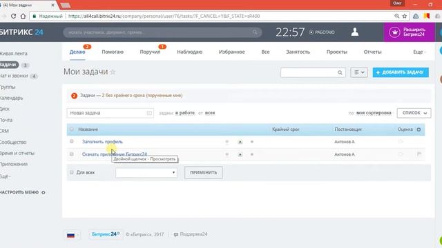Open the моя сортировка sort dropdown
The image size is (442, 248).
[x=374, y=113]
